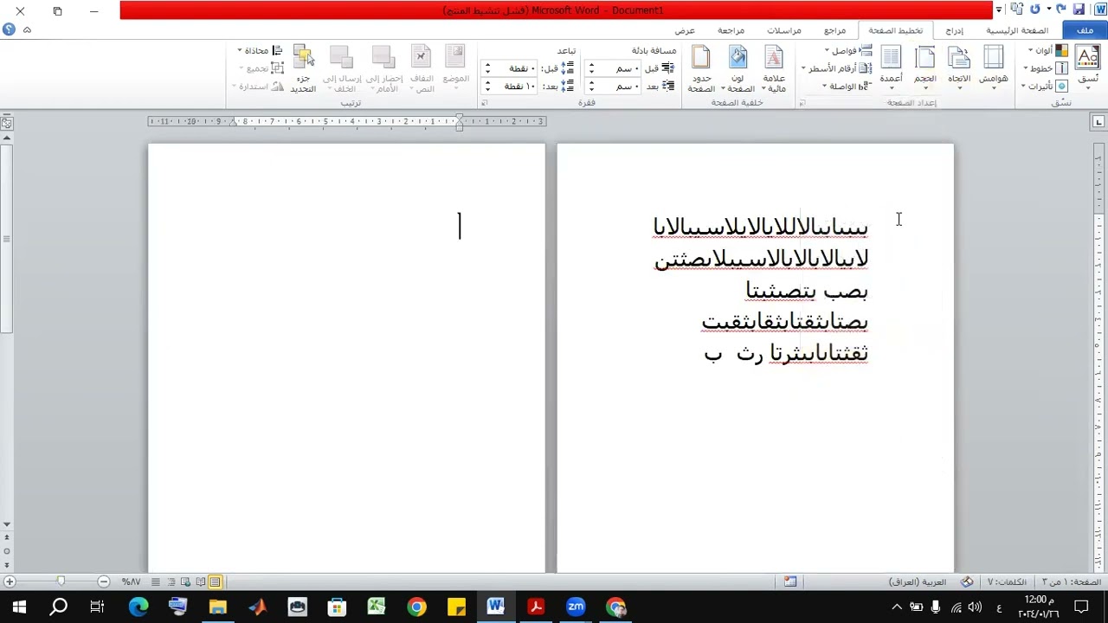Switch to the References (مراجع) tab

(835, 30)
